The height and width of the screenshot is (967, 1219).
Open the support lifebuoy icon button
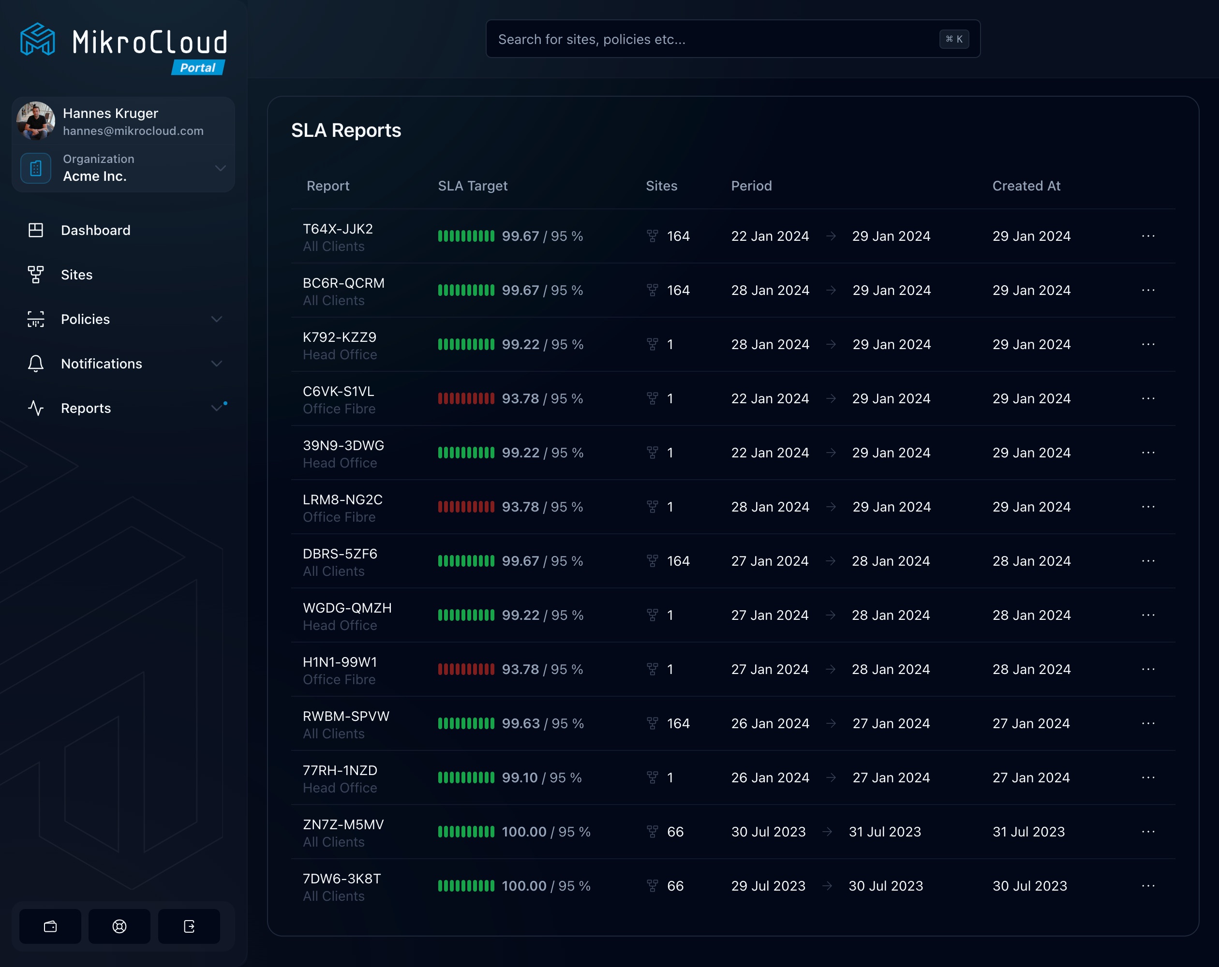coord(119,926)
